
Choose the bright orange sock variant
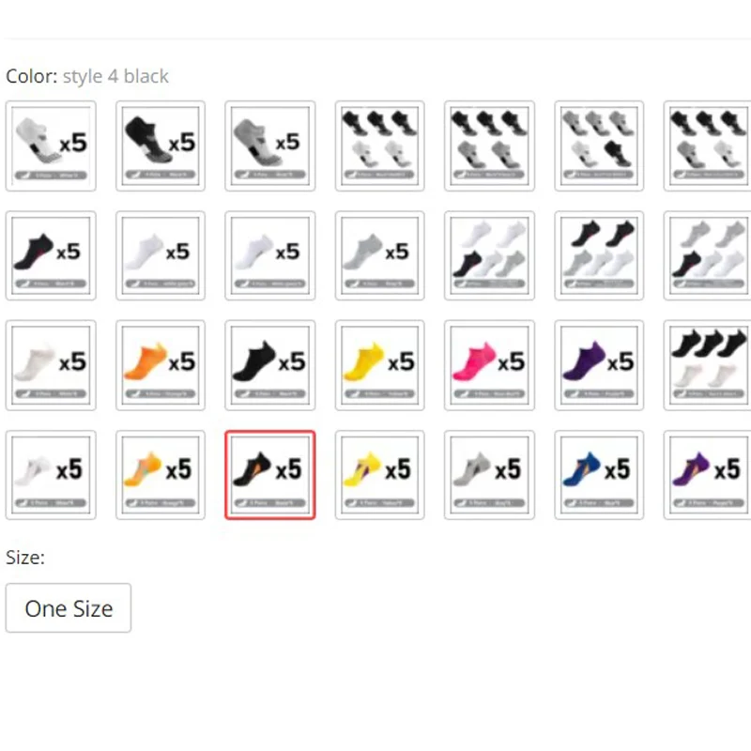160,364
